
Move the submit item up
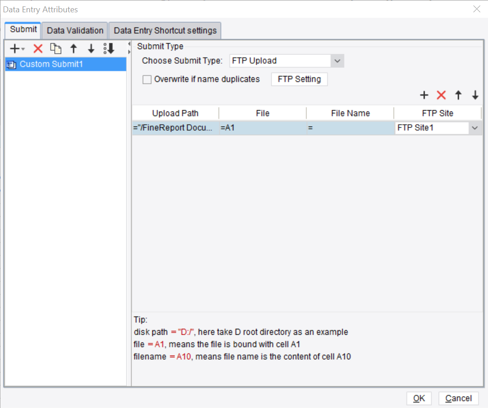coord(73,49)
